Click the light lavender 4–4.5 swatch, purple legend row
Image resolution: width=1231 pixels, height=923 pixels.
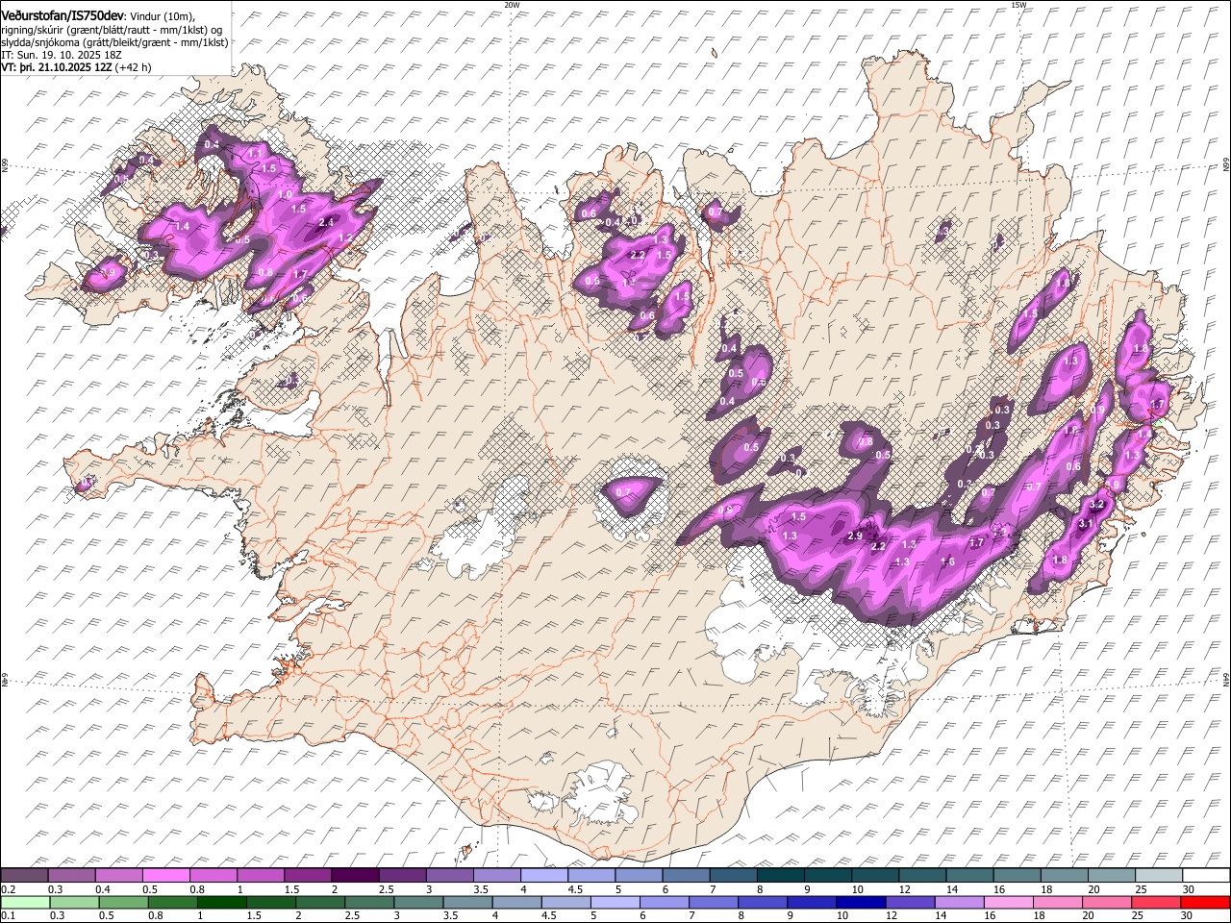tap(543, 876)
